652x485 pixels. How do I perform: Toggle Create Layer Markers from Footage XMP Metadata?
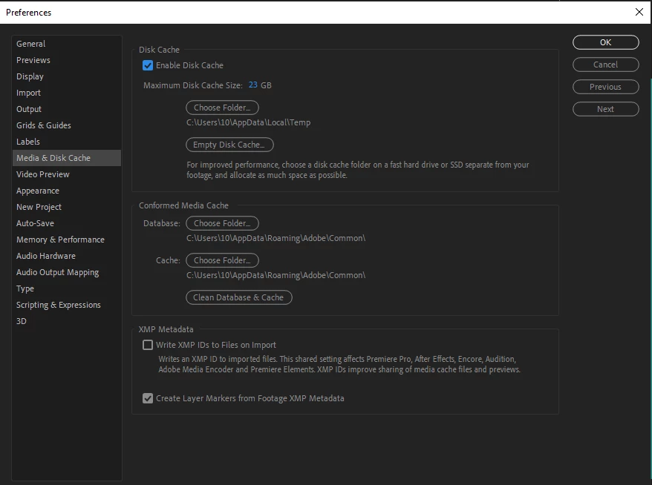pyautogui.click(x=148, y=398)
